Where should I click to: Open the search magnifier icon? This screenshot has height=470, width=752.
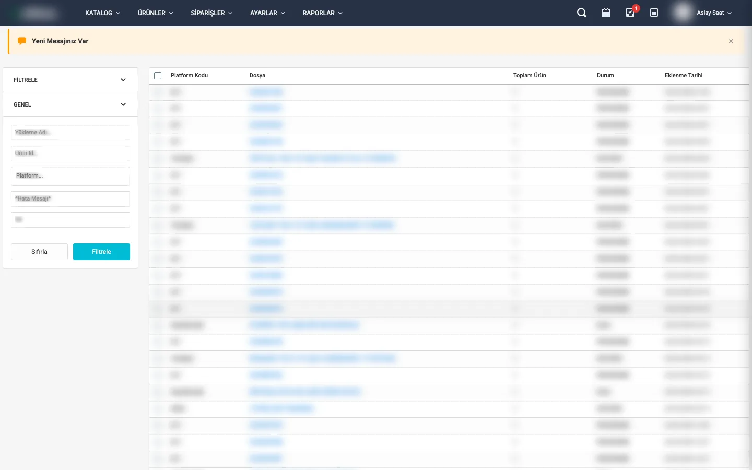581,13
